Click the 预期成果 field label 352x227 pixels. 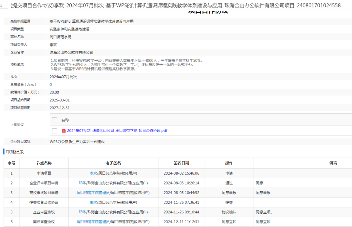pyautogui.click(x=17, y=64)
